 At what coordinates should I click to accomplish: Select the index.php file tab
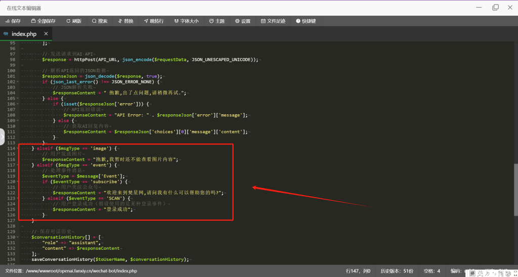click(x=24, y=34)
